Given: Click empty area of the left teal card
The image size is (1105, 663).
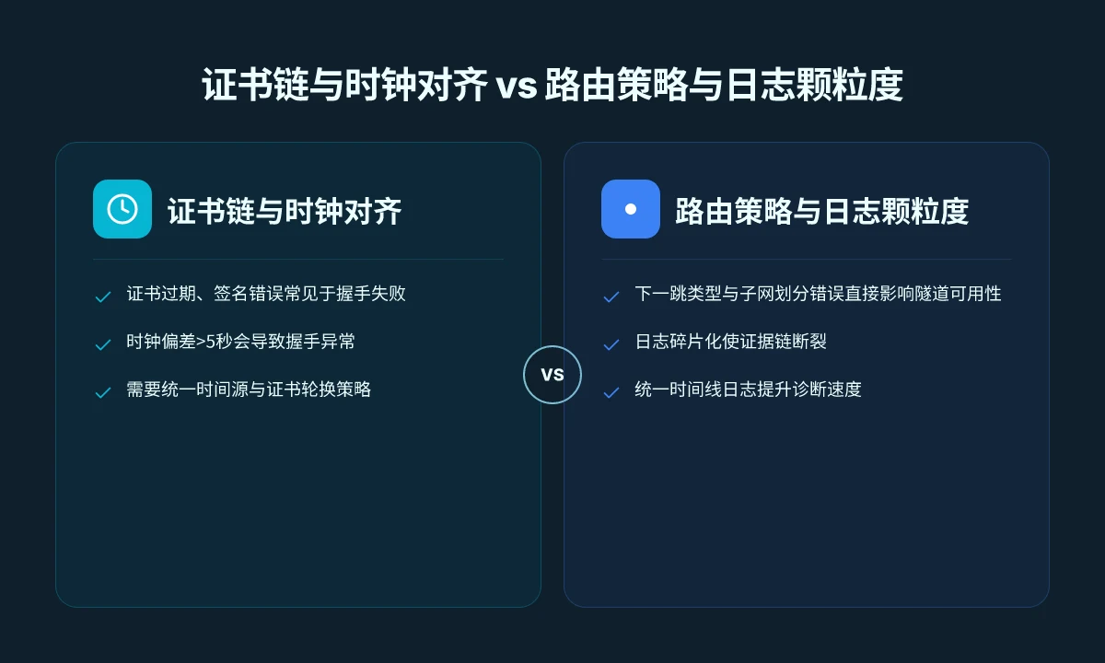Looking at the screenshot, I should pyautogui.click(x=298, y=506).
